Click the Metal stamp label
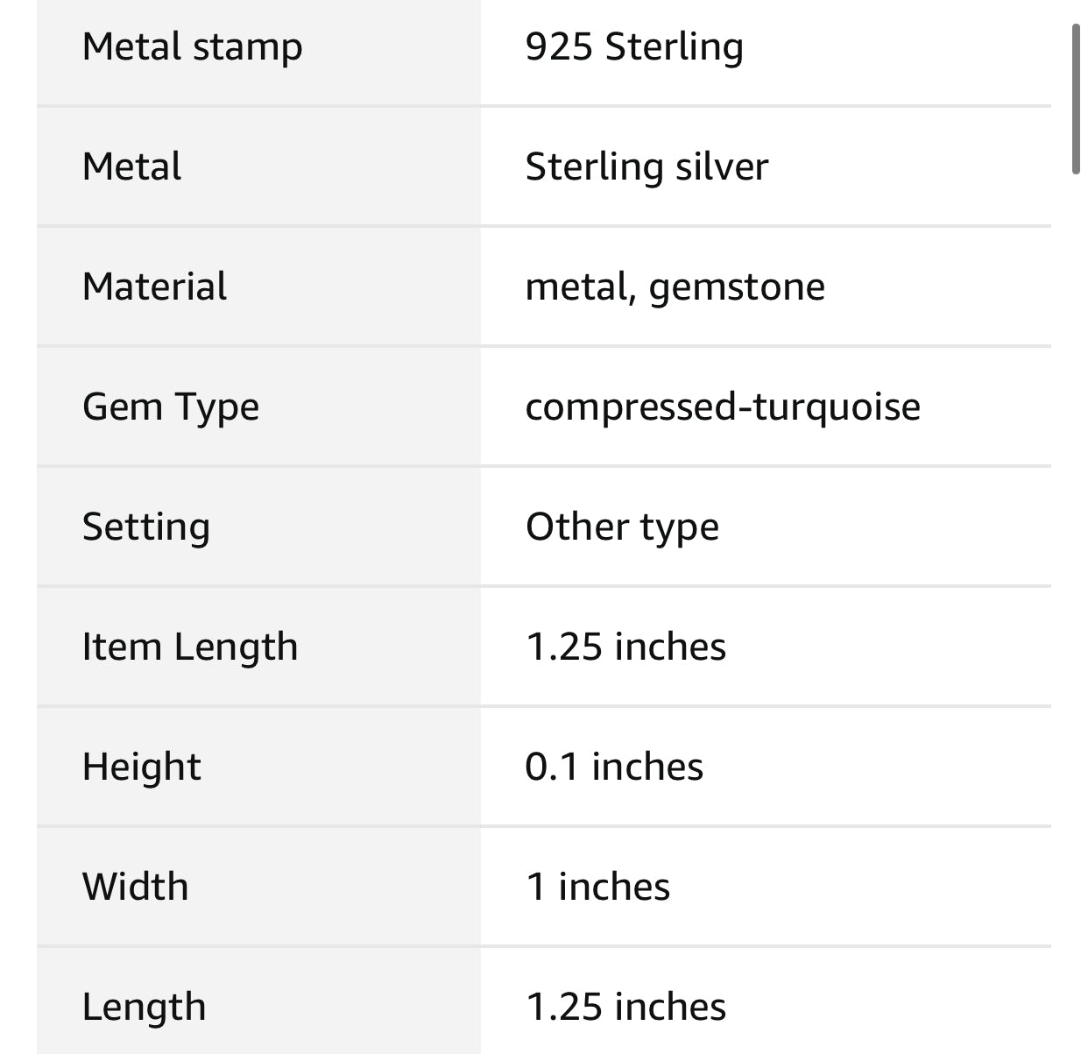 coord(192,46)
